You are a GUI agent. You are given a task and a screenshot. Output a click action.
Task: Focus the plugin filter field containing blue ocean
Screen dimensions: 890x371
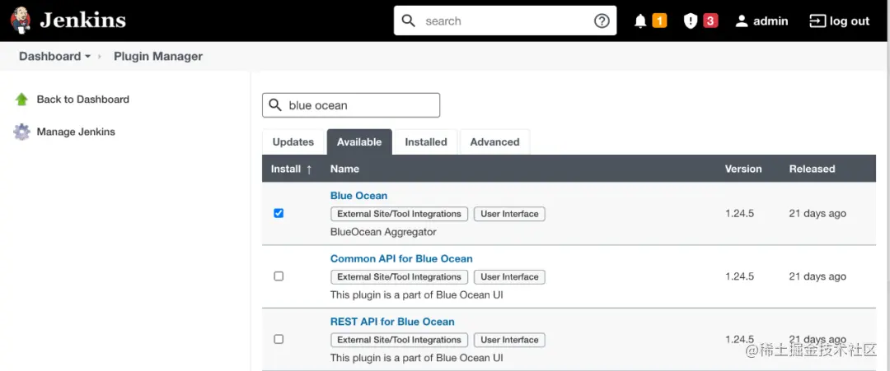tap(351, 105)
